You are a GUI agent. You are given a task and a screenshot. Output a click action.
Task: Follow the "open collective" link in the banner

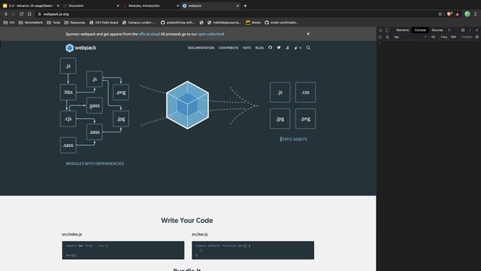210,34
